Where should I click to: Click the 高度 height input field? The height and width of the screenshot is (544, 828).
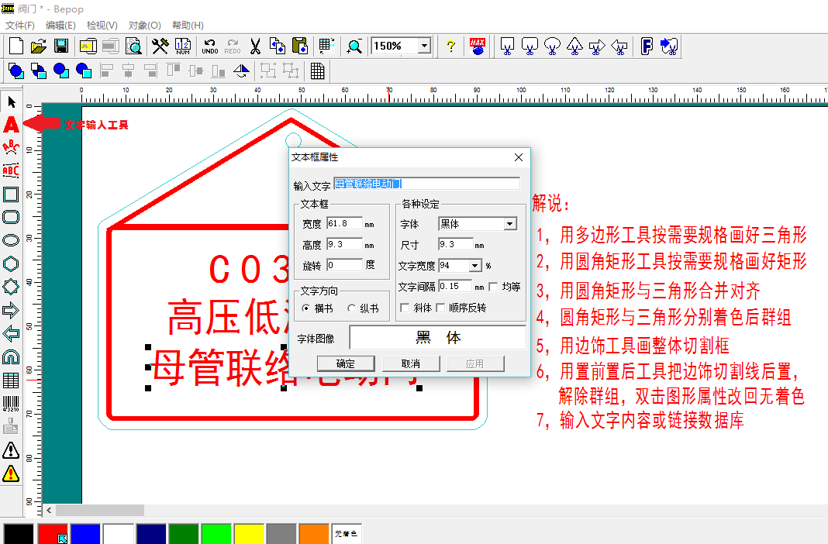344,244
